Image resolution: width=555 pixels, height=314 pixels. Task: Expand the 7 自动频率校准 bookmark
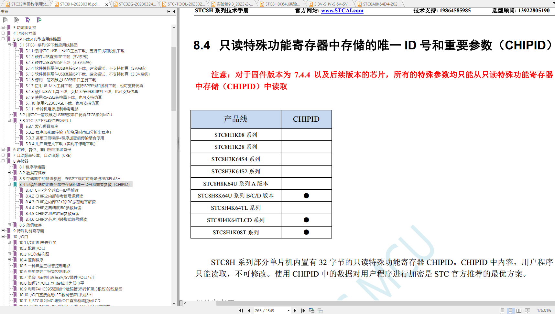[3, 155]
